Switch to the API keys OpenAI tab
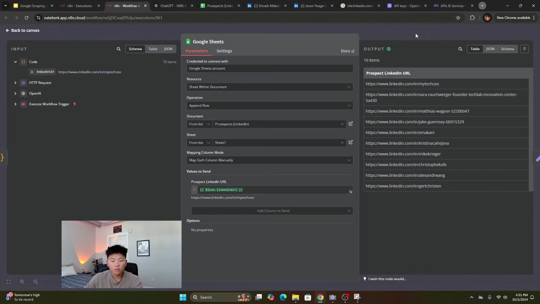The height and width of the screenshot is (304, 540). pyautogui.click(x=407, y=6)
